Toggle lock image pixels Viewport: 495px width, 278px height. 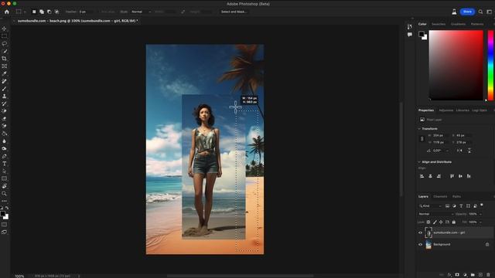[435, 222]
